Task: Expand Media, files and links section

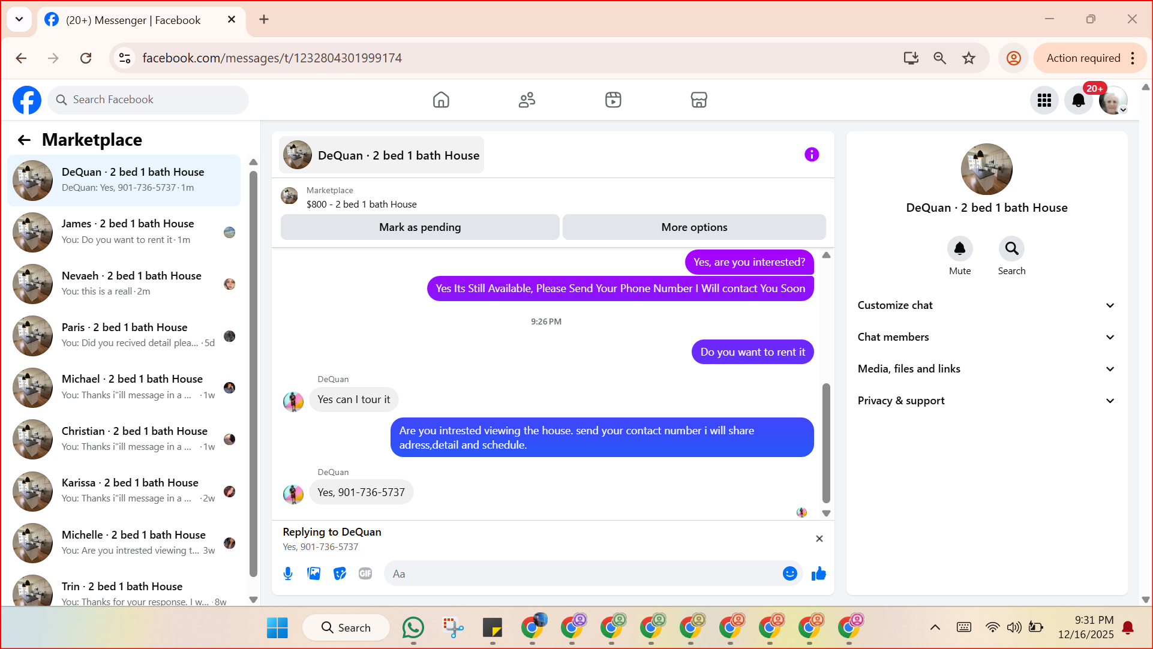Action: [x=987, y=369]
